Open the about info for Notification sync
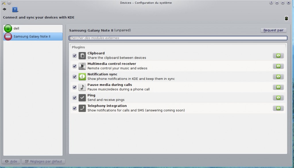 pyautogui.click(x=278, y=77)
